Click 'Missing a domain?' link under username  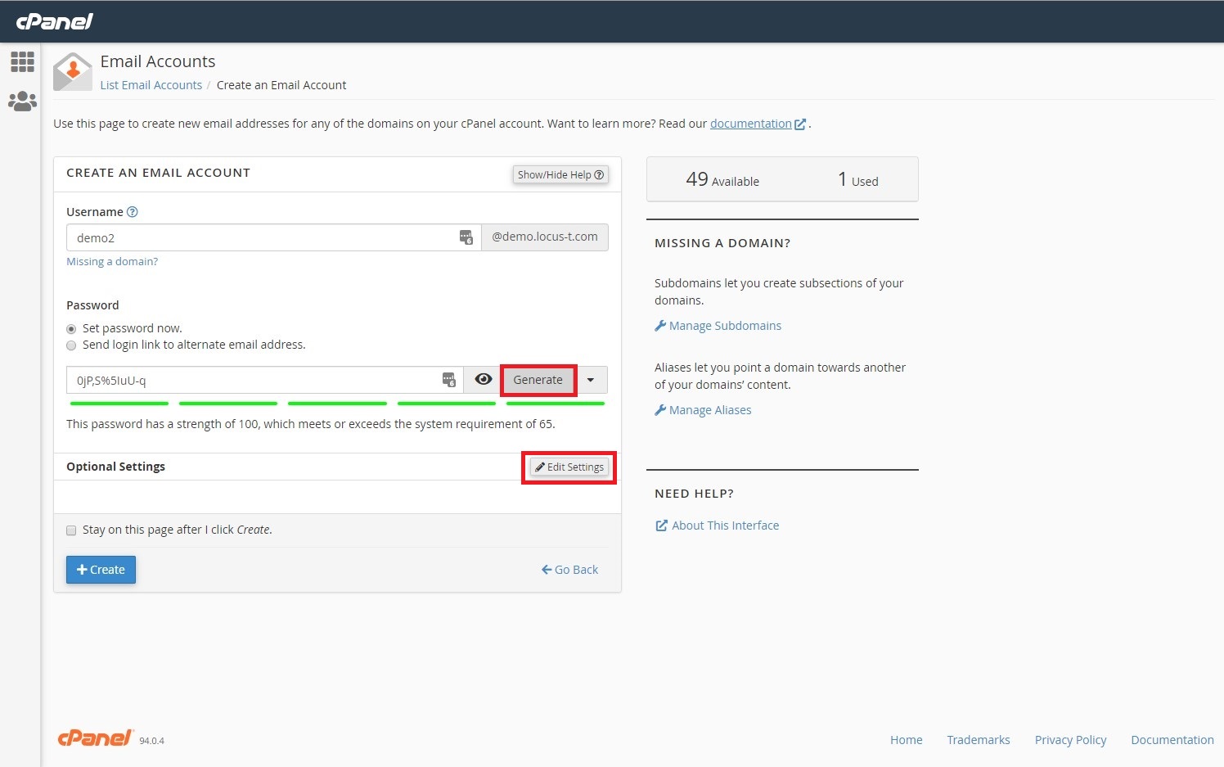(112, 262)
